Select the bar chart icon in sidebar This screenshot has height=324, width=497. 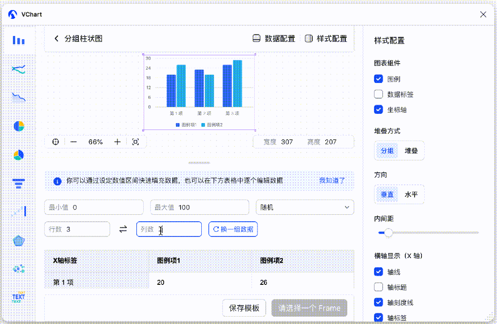[x=19, y=40]
